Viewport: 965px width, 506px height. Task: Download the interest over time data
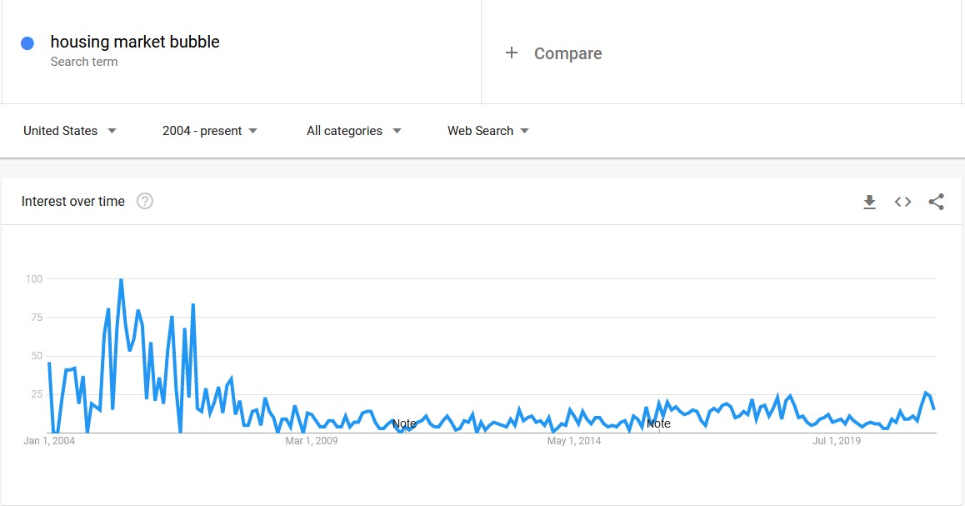(869, 202)
